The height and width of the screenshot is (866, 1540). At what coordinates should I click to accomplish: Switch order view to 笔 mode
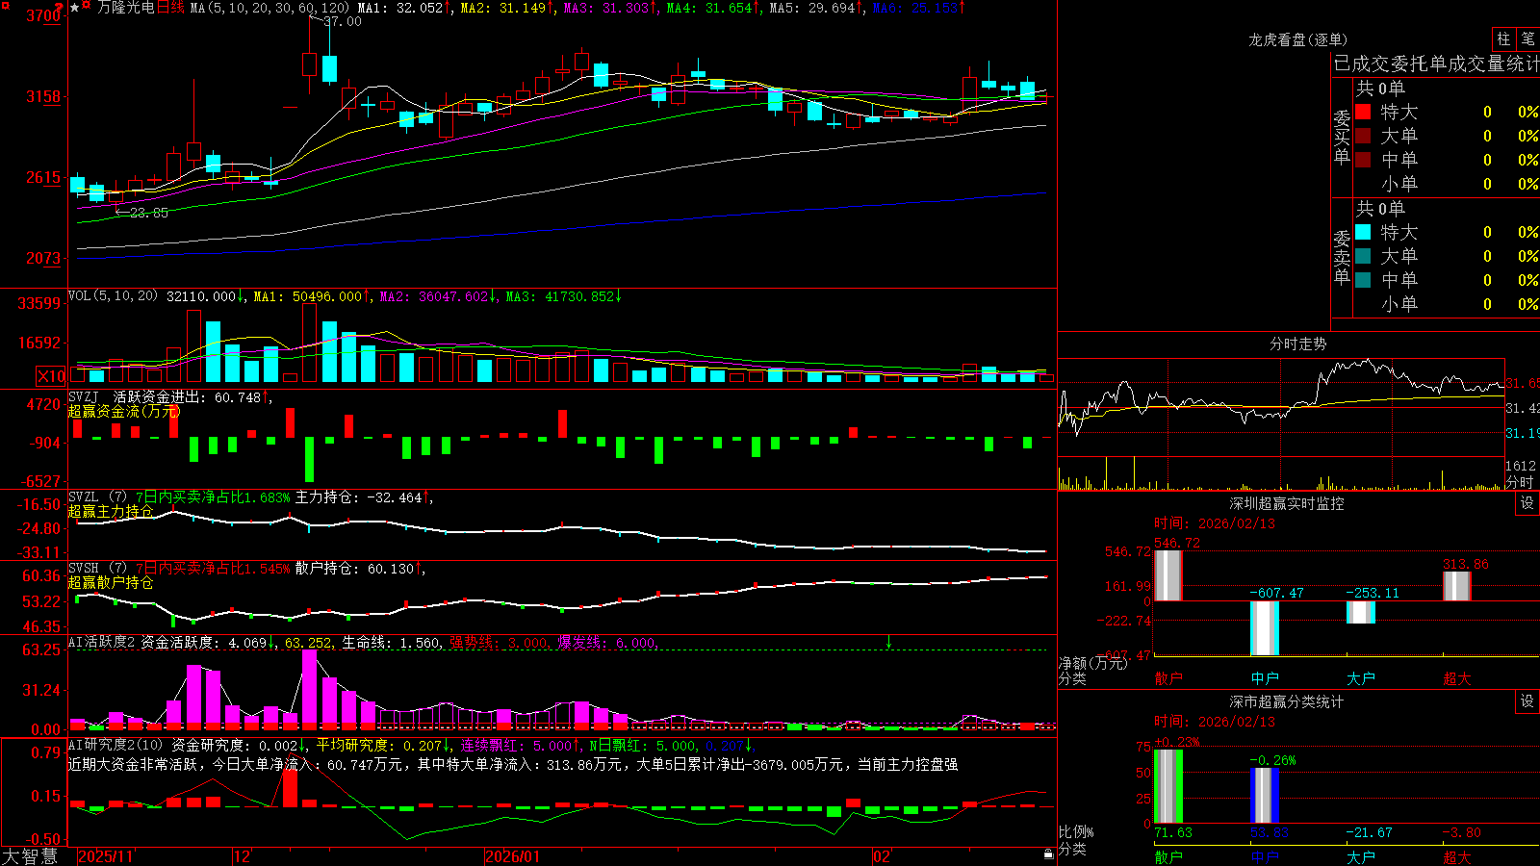(x=1527, y=38)
